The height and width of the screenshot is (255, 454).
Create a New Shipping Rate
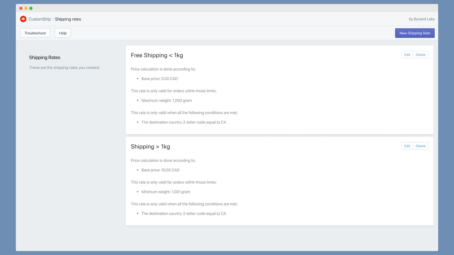pos(415,33)
